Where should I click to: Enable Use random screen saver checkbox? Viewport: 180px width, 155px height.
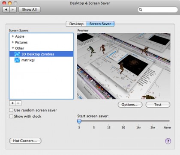(x=11, y=110)
